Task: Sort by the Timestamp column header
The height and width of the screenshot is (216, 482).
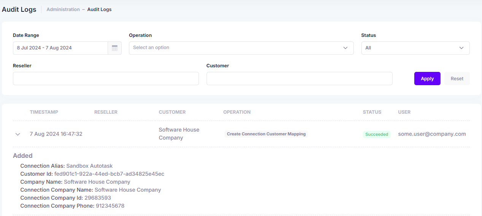Action: tap(44, 112)
